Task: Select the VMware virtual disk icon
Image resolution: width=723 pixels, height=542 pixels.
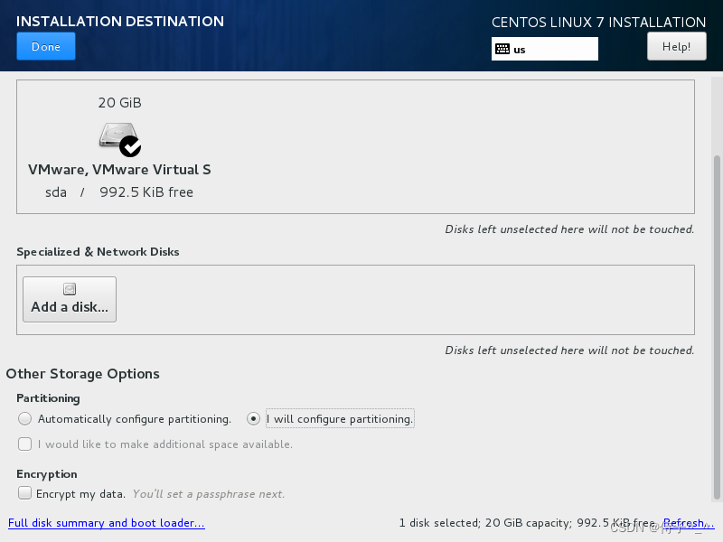Action: pyautogui.click(x=119, y=138)
